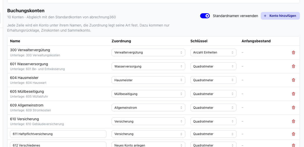Open Schlüssel dropdown for 612 Verschiedenes
This screenshot has height=147, width=304.
click(x=213, y=144)
